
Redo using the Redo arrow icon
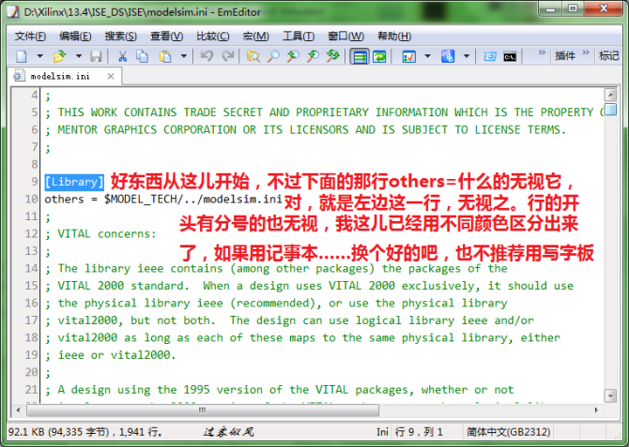coord(227,56)
